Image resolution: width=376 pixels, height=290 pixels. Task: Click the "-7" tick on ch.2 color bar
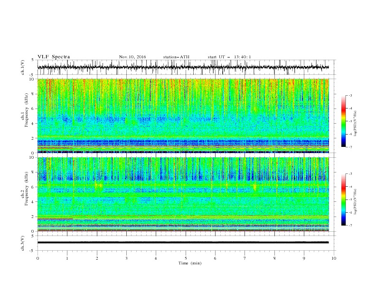(x=350, y=225)
